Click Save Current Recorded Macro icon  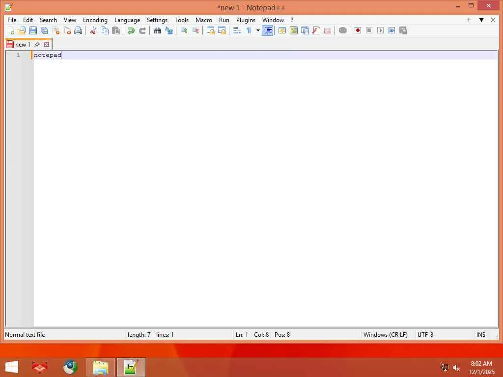point(403,30)
